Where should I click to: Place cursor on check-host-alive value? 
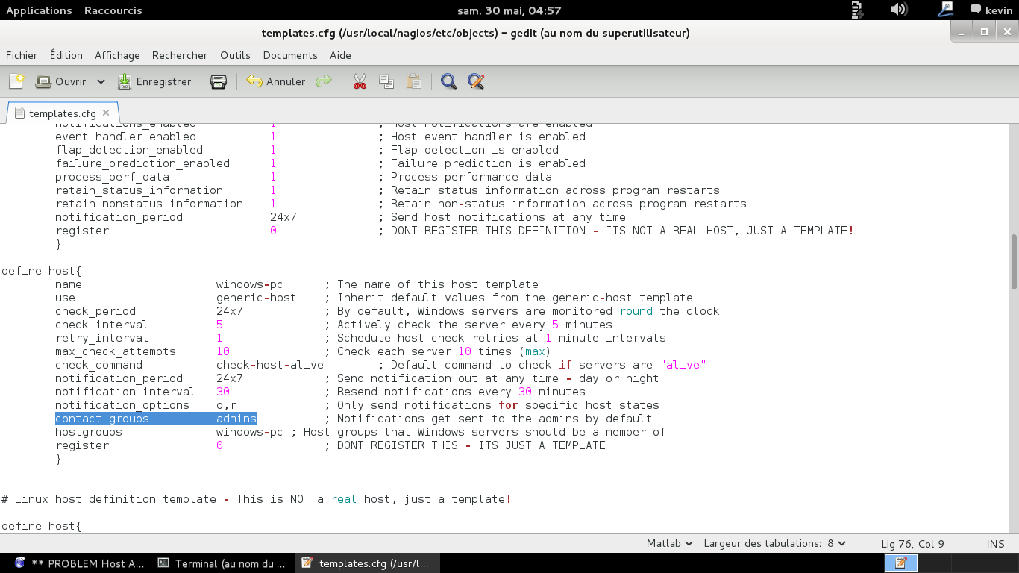269,365
